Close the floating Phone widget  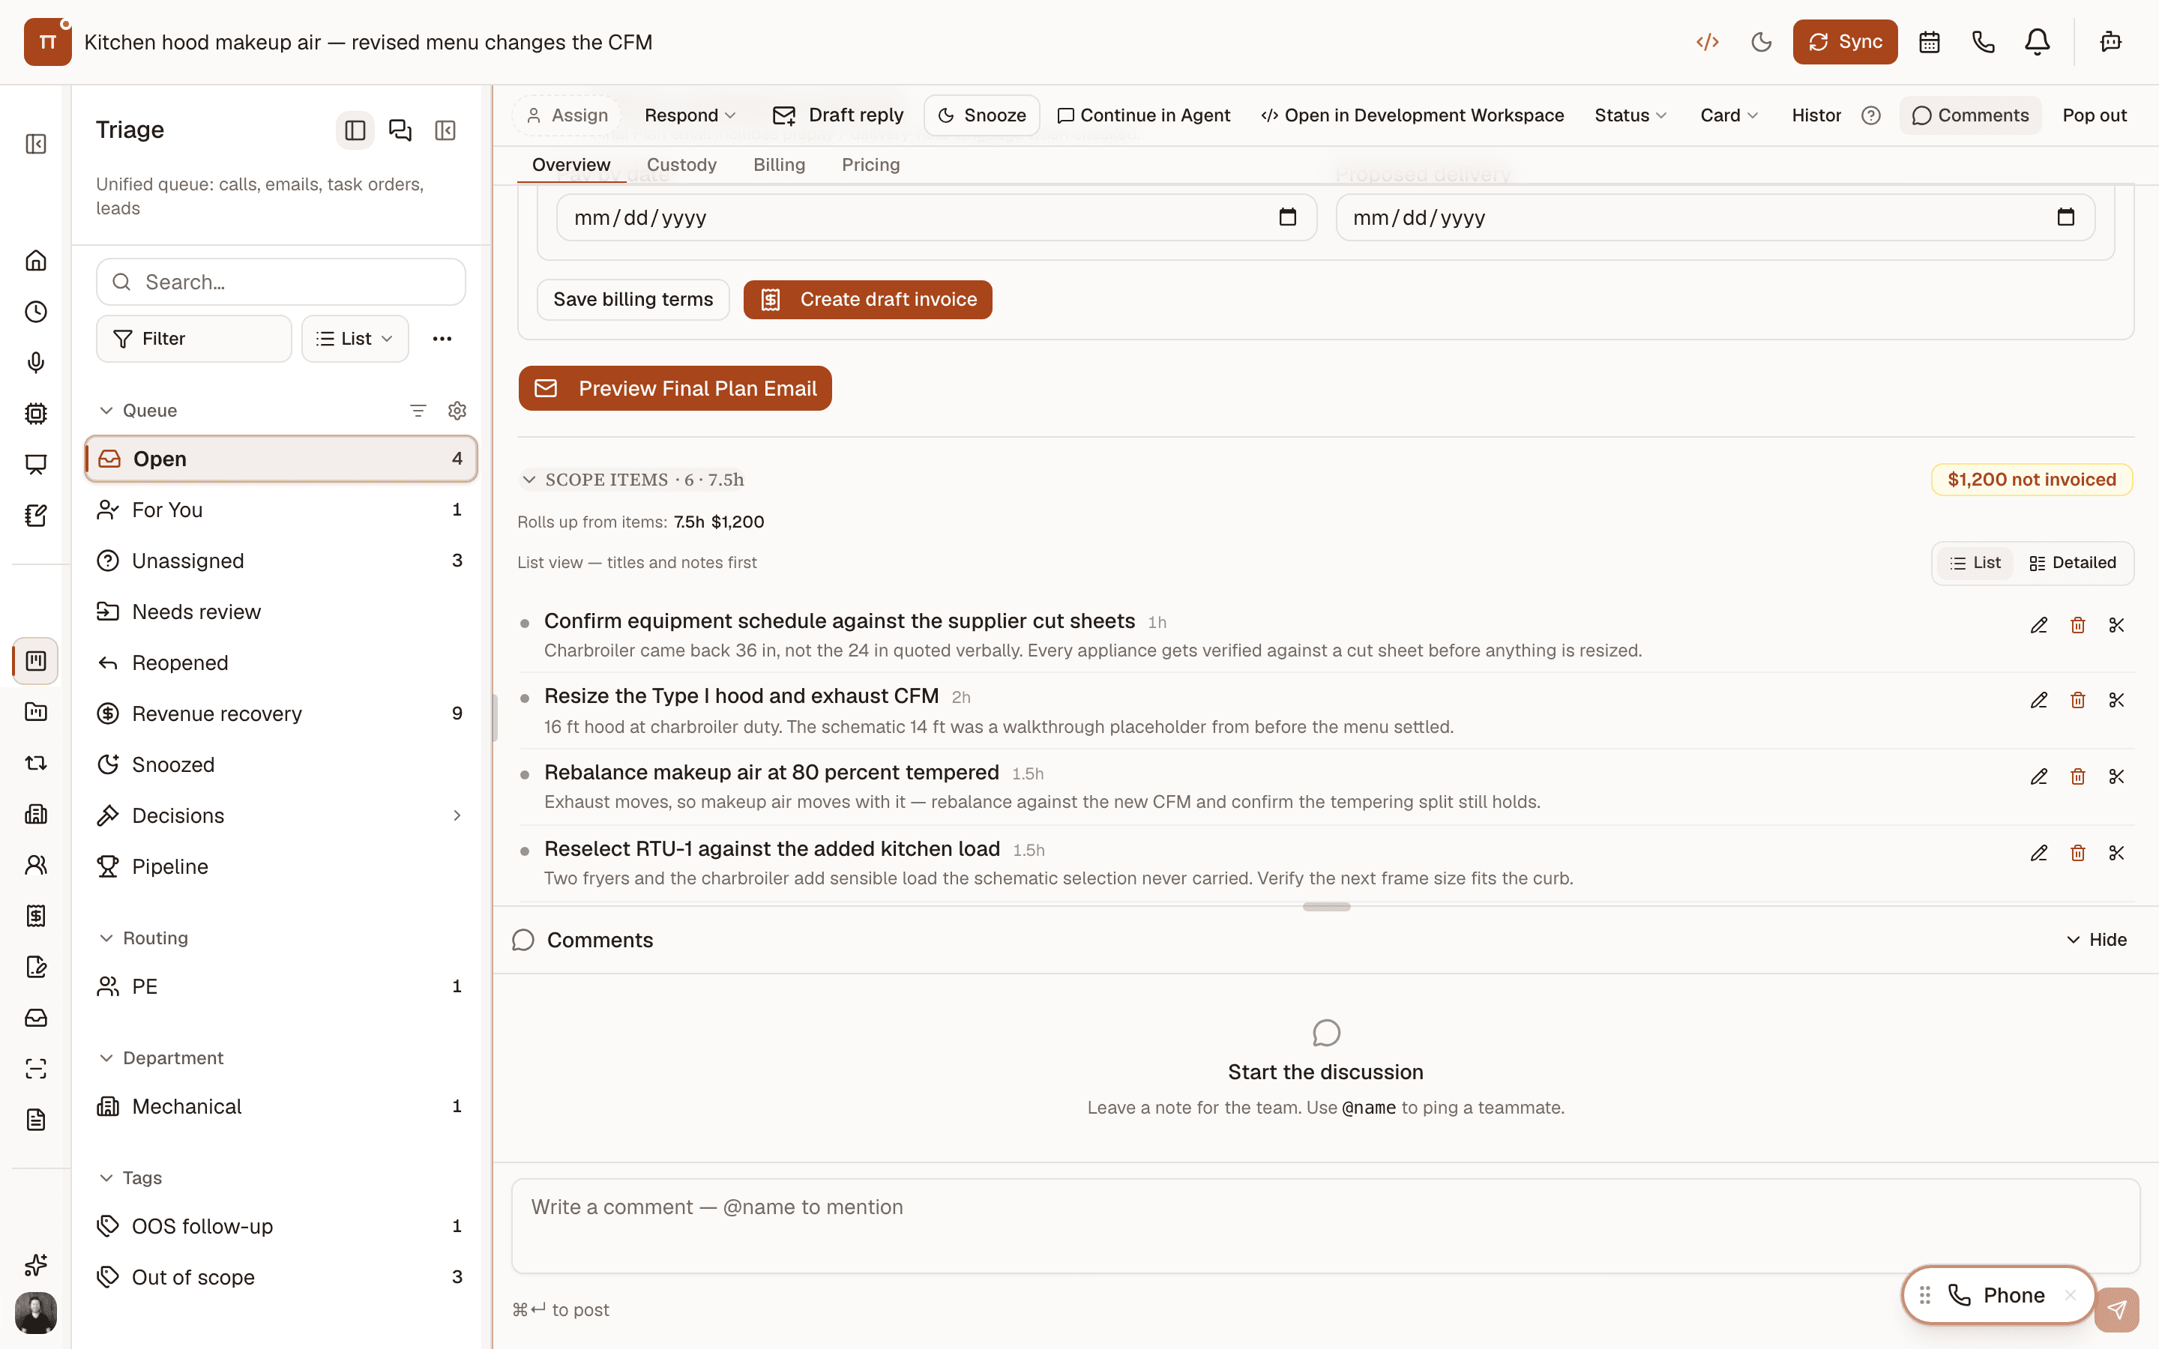pos(2071,1294)
